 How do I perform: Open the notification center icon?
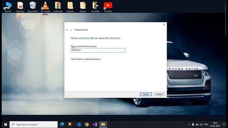(x=224, y=124)
